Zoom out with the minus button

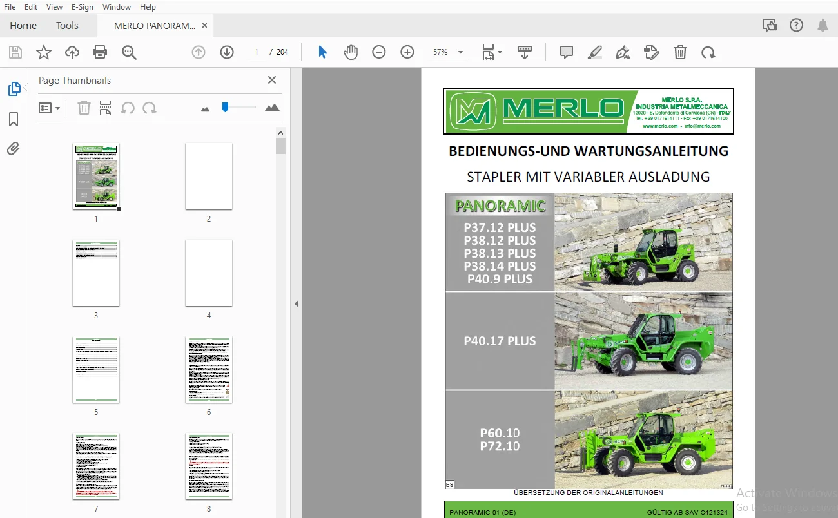(379, 52)
